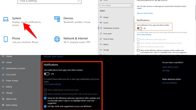Click the Battery icon in the dark sidebar
Image resolution: width=196 pixels, height=110 pixels.
pos(3,87)
